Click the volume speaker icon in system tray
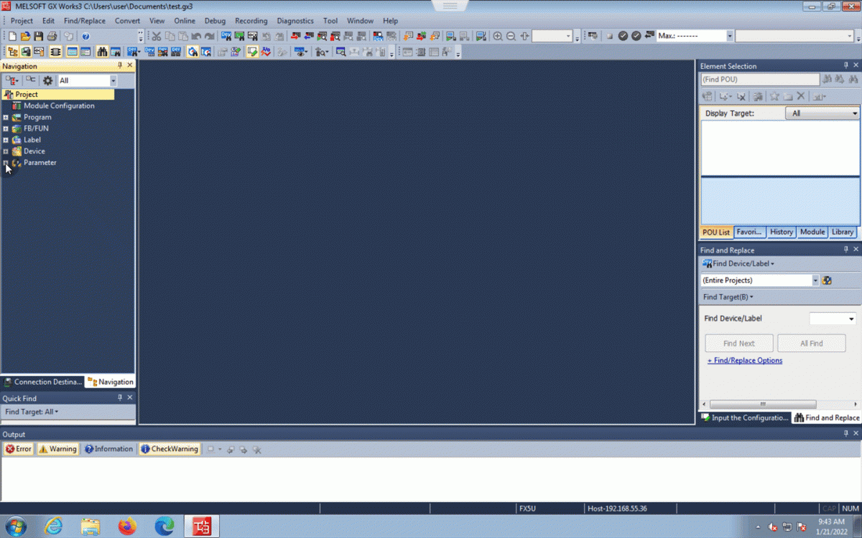 click(772, 527)
